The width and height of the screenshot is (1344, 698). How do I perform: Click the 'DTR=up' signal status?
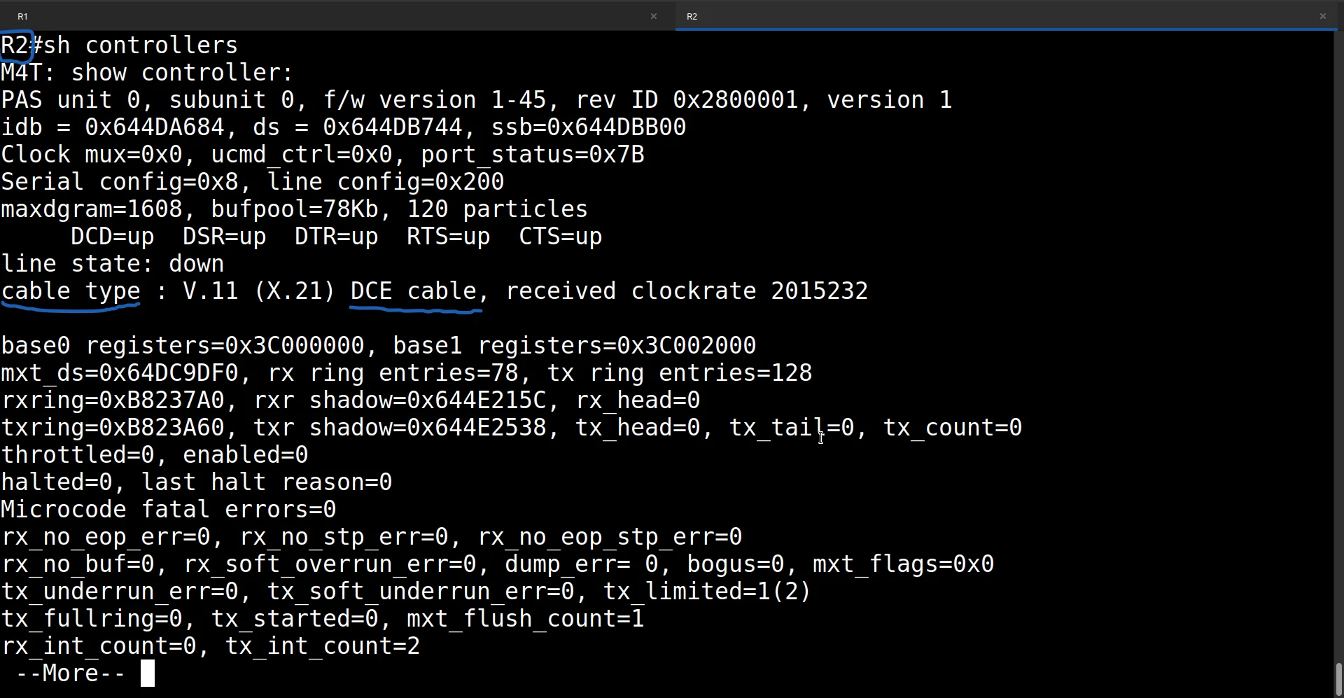coord(337,237)
